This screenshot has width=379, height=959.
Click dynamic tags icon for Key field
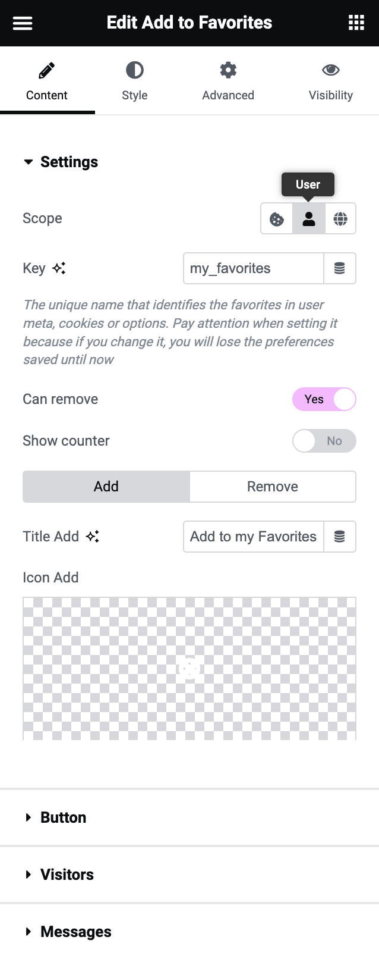[x=340, y=269]
